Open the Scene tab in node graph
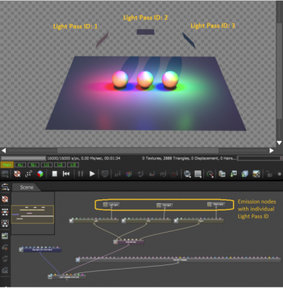The height and width of the screenshot is (289, 283). pyautogui.click(x=26, y=187)
